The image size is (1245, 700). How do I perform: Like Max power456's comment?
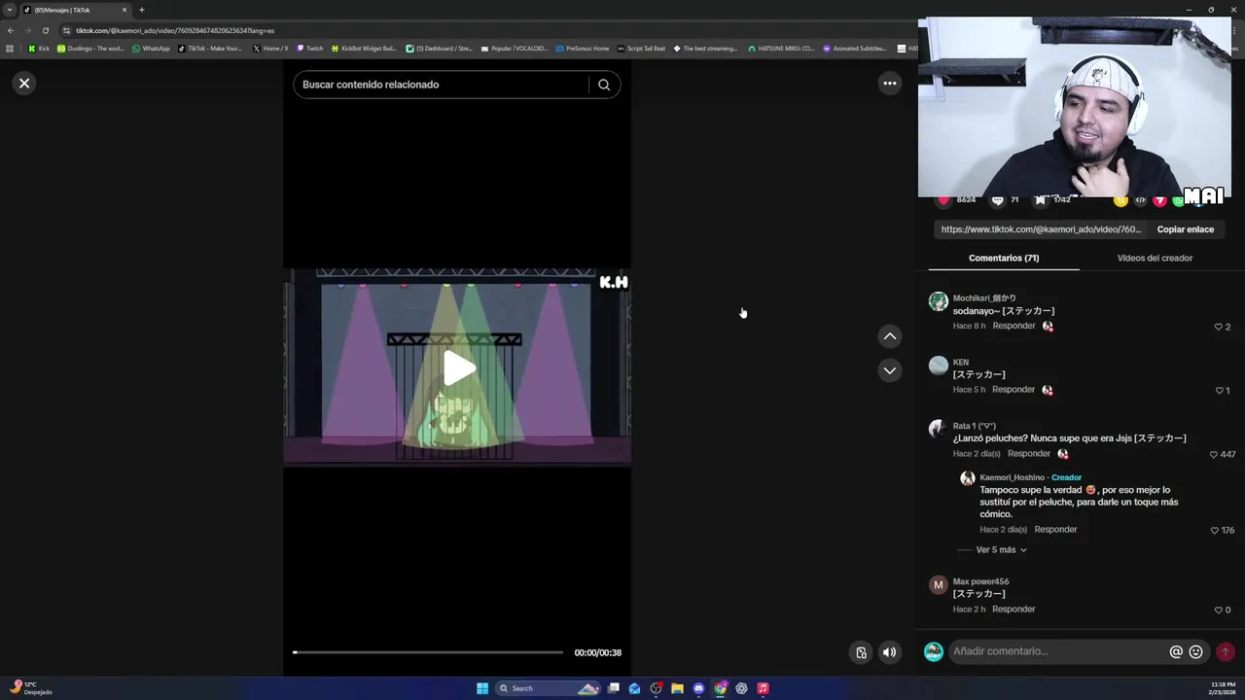coord(1218,610)
